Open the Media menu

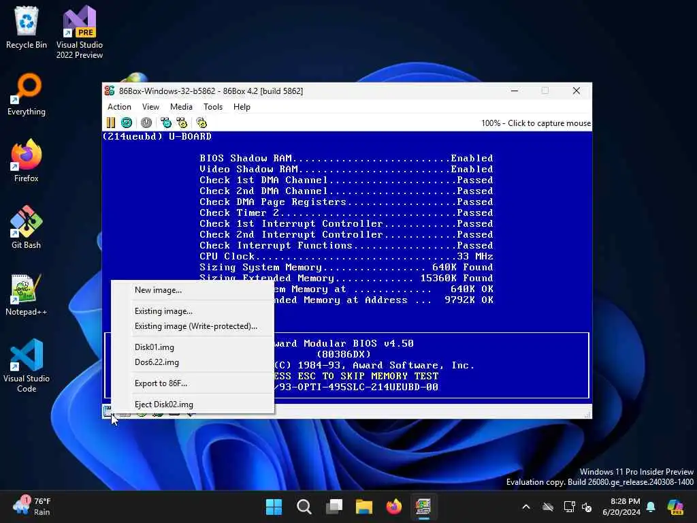181,107
